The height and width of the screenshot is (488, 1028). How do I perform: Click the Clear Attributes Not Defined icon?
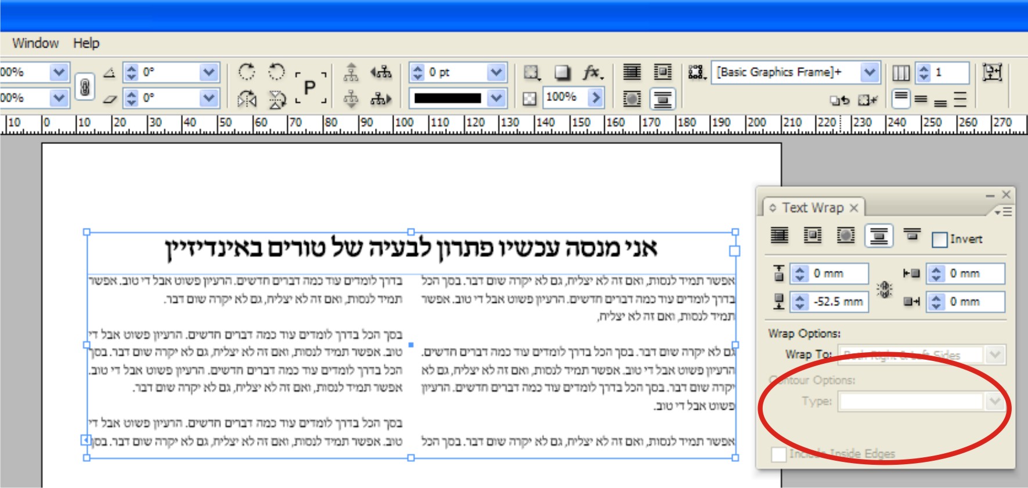(868, 100)
